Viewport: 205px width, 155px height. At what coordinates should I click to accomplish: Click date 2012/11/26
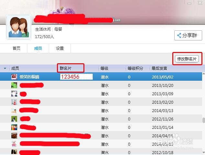[163, 119]
